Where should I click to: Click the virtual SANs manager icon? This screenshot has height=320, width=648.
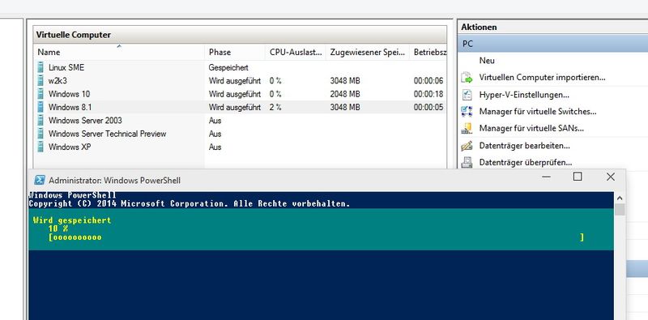coord(467,129)
